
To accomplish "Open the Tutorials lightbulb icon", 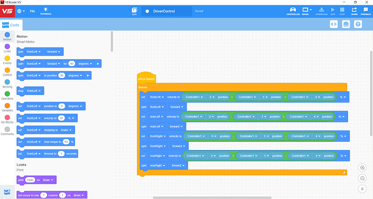I will pyautogui.click(x=45, y=11).
